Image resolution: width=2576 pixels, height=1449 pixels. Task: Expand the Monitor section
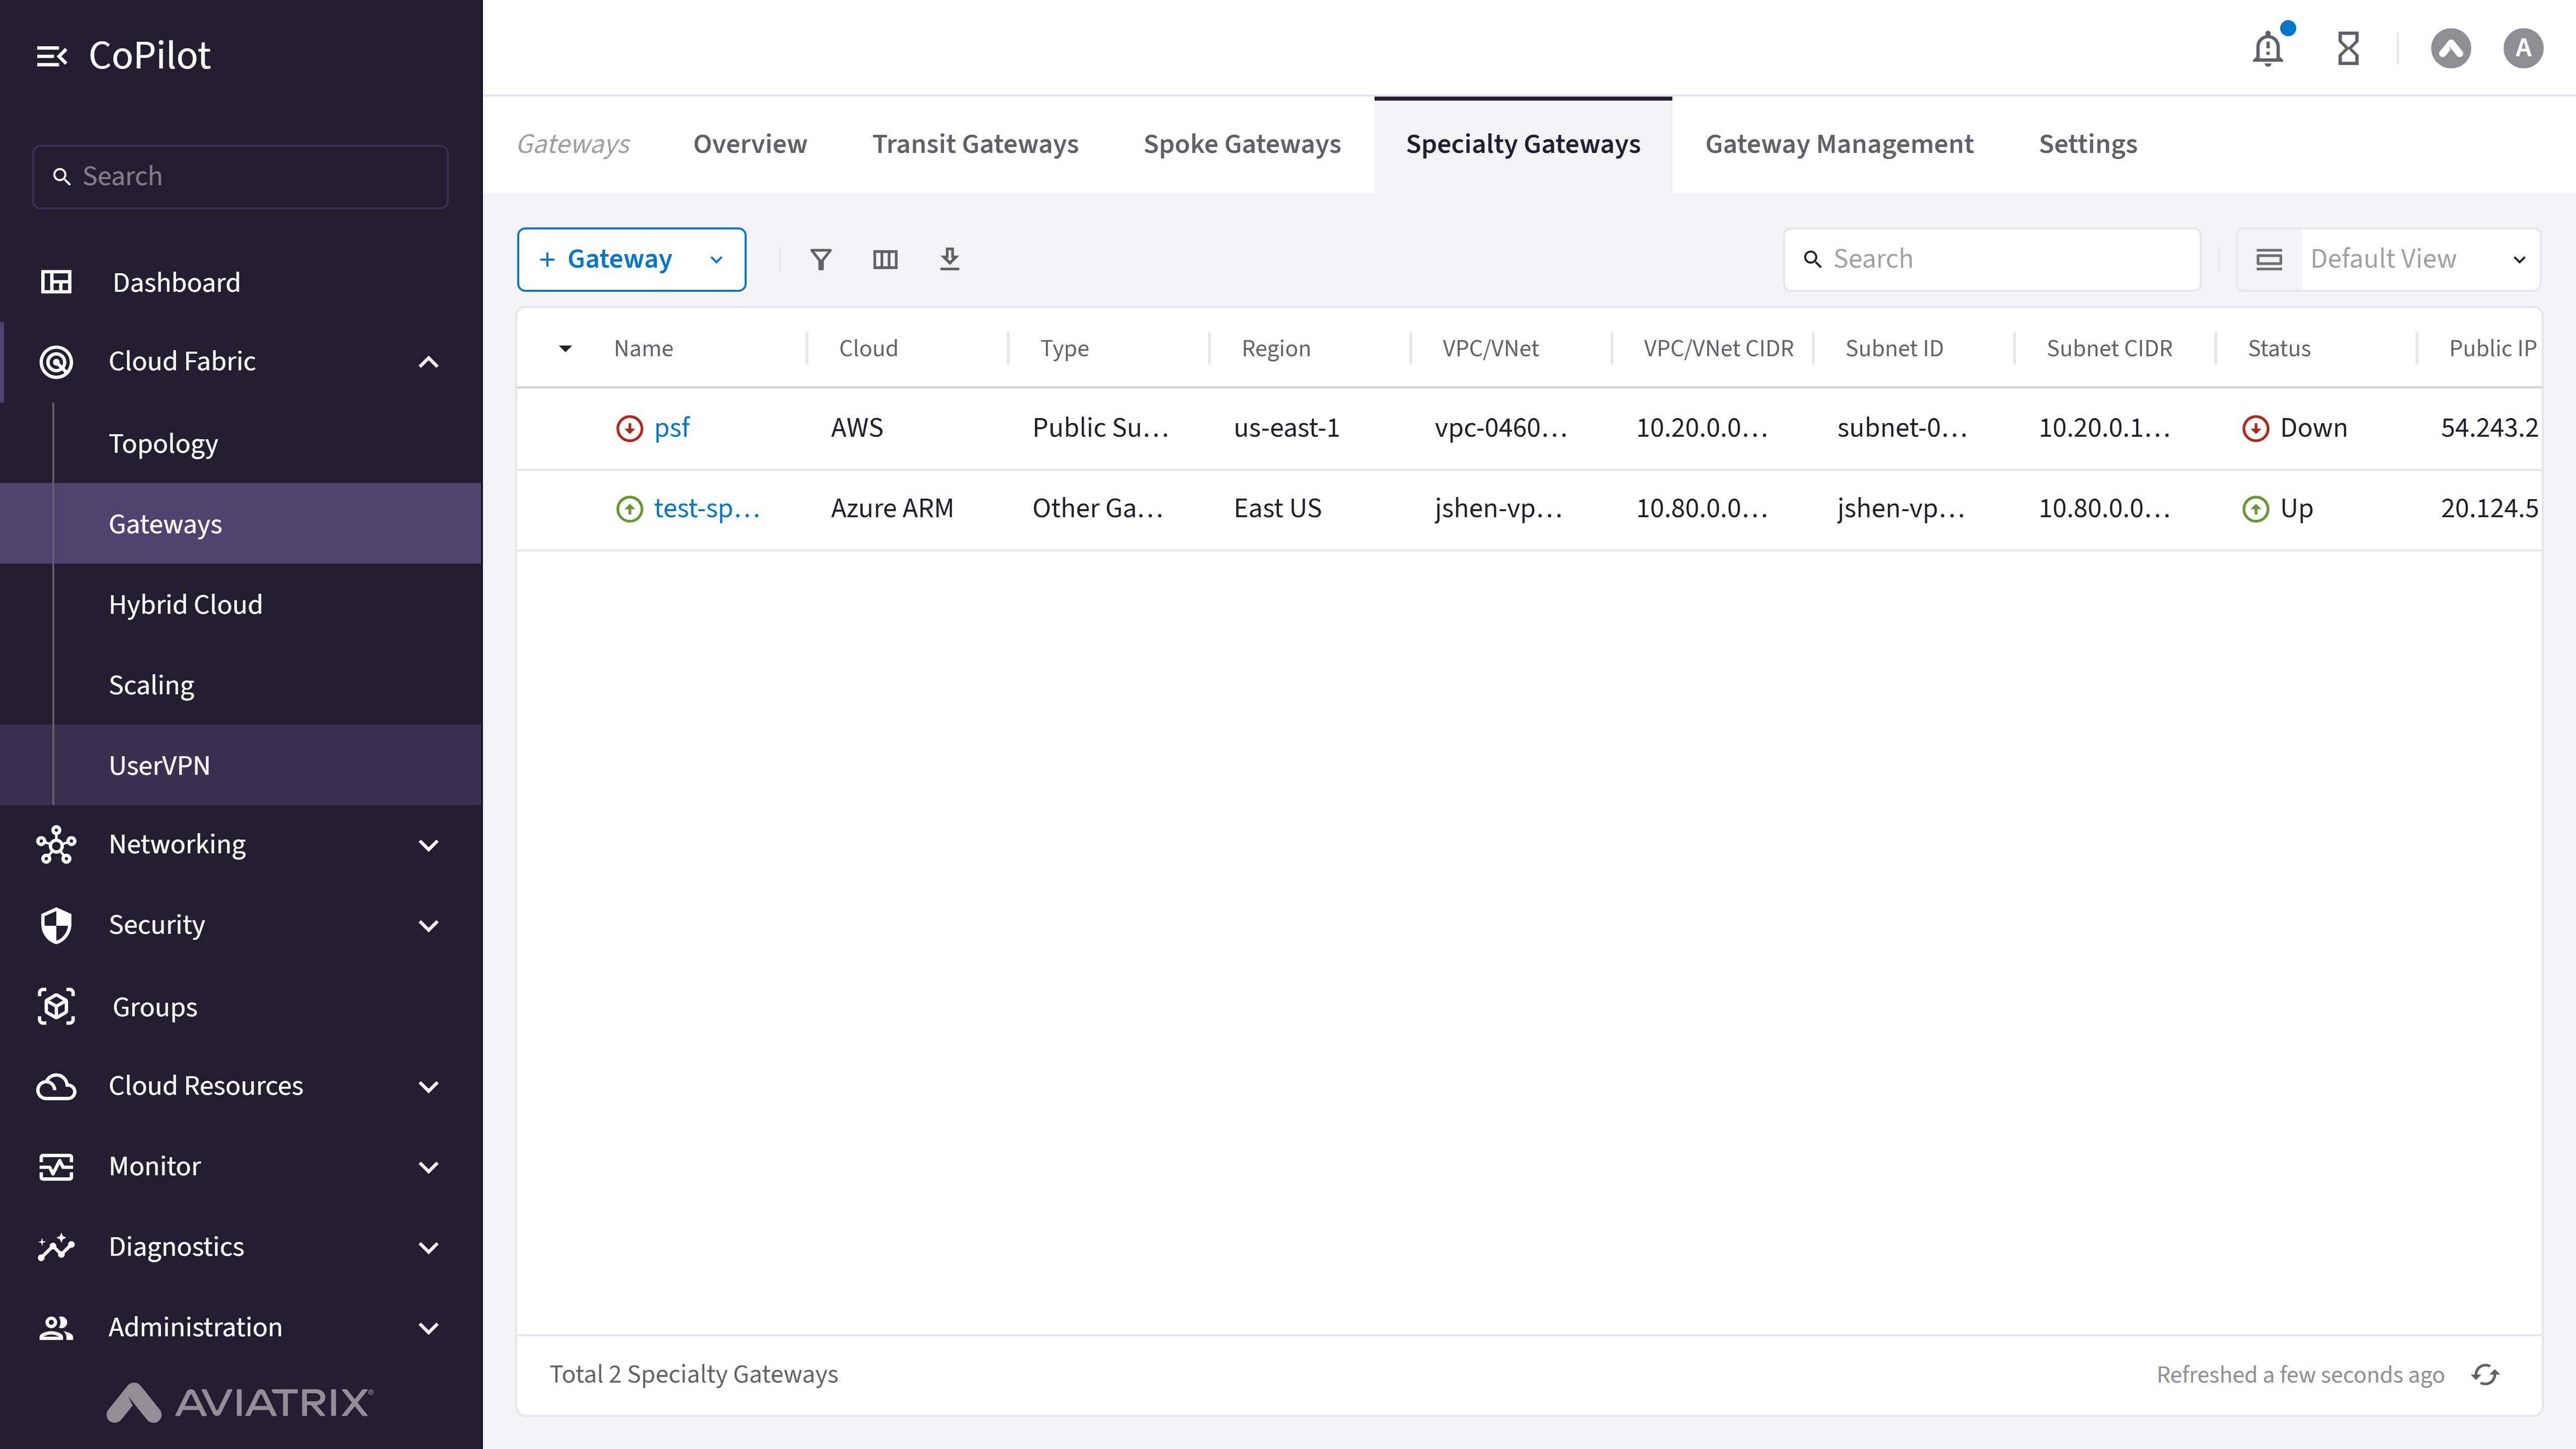[x=429, y=1167]
